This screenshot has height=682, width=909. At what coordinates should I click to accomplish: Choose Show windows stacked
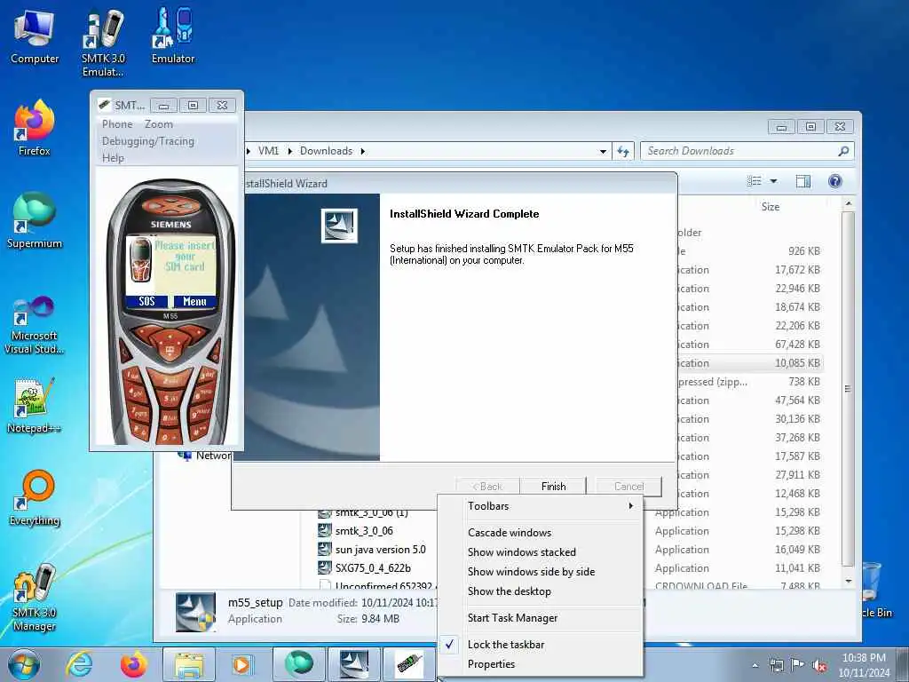(x=541, y=552)
